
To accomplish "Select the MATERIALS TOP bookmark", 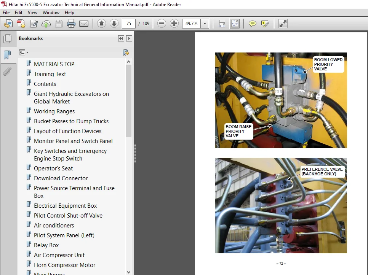I will pyautogui.click(x=54, y=64).
